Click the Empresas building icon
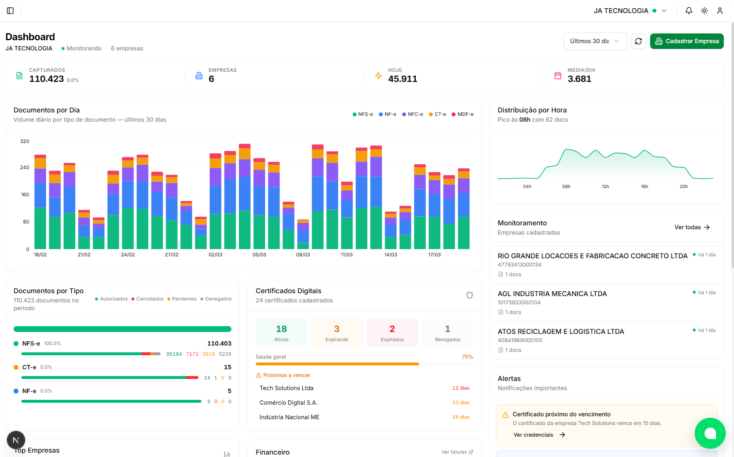 click(x=199, y=76)
